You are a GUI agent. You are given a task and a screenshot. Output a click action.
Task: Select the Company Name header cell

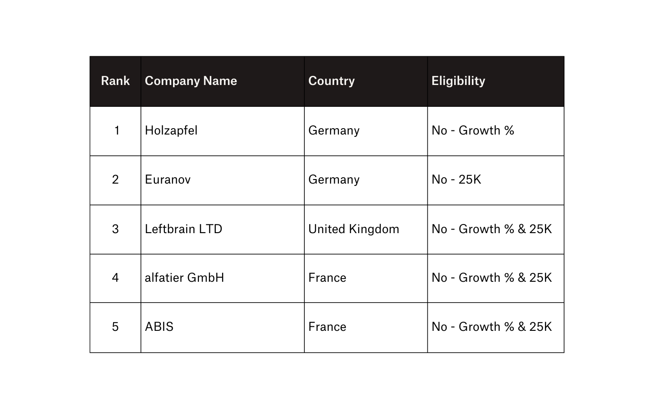[x=191, y=81]
